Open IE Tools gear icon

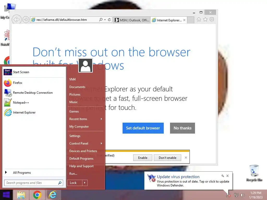(x=212, y=20)
